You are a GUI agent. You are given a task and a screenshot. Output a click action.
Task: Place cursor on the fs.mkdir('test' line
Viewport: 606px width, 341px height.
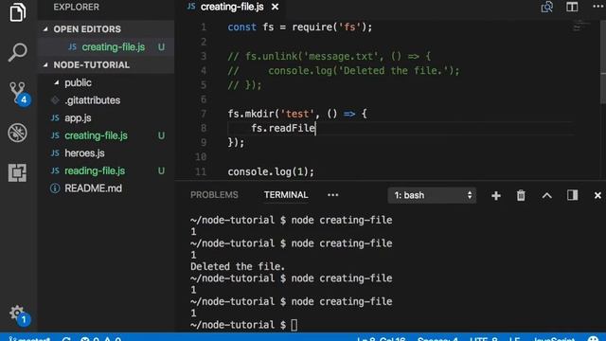(x=296, y=114)
